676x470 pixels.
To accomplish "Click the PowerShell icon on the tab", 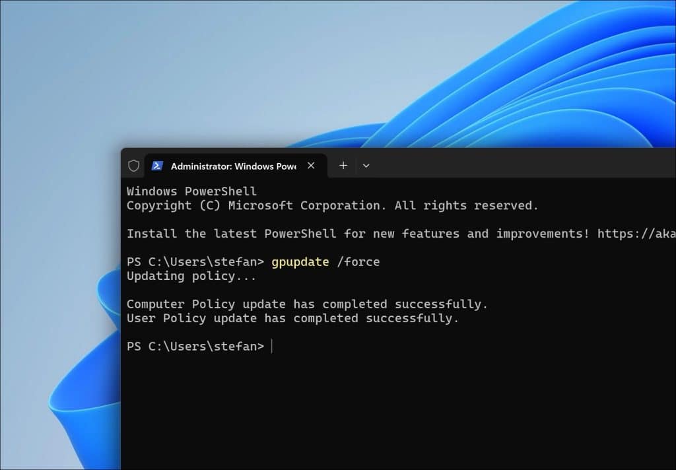I will (157, 166).
